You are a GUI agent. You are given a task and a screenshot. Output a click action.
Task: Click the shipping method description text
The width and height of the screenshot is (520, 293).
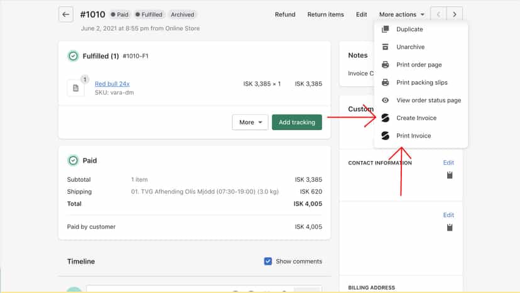pyautogui.click(x=205, y=192)
